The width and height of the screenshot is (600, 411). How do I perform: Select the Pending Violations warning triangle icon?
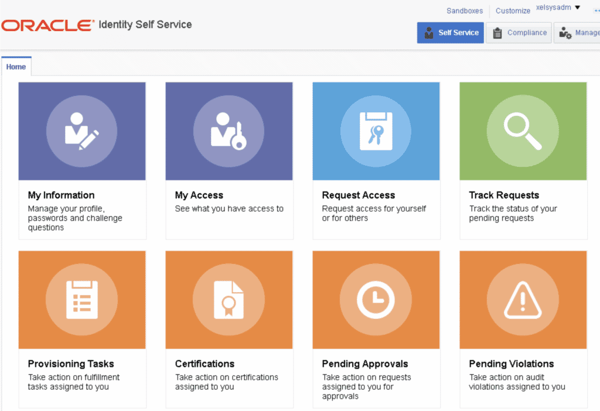(523, 299)
